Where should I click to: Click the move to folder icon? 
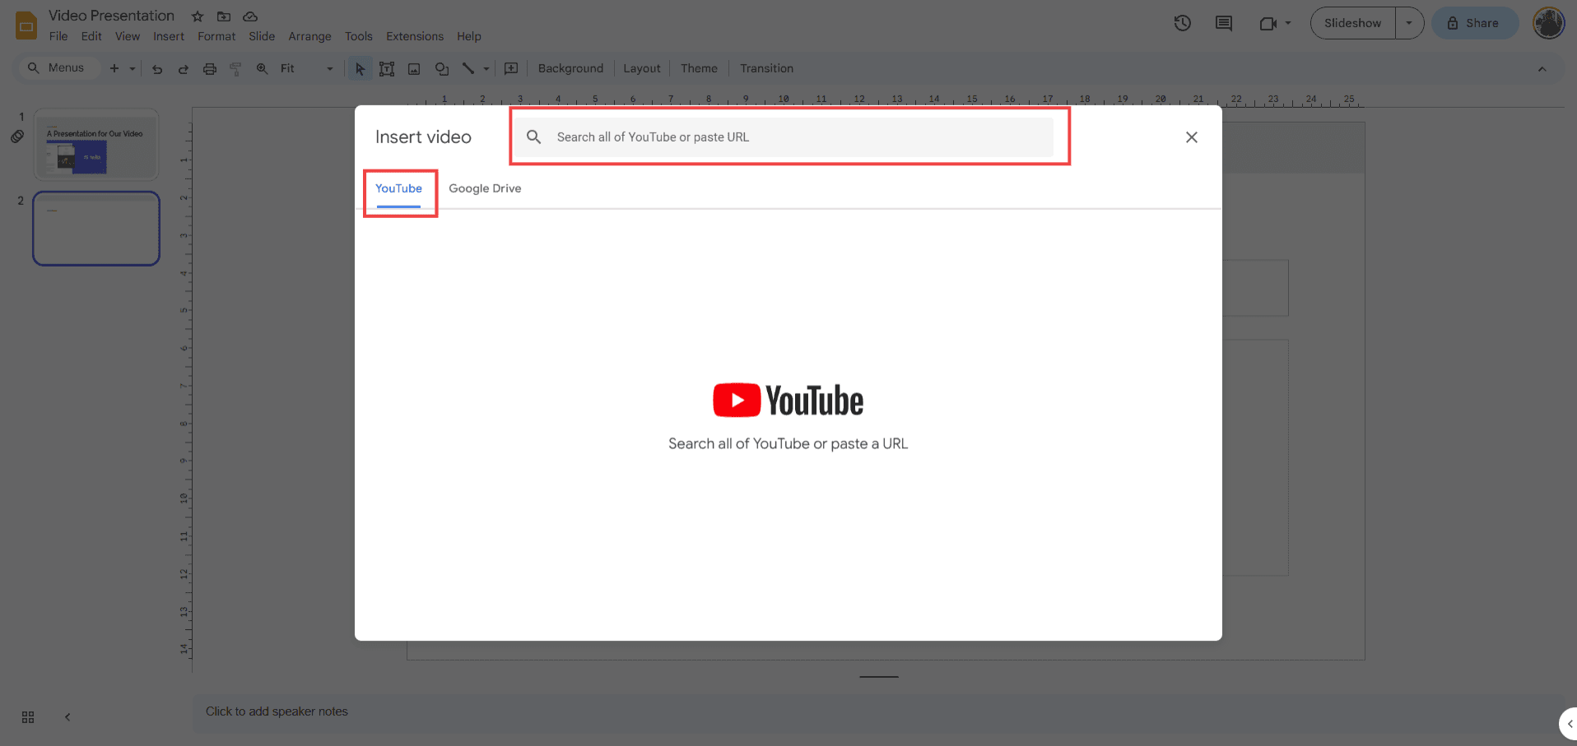click(224, 16)
